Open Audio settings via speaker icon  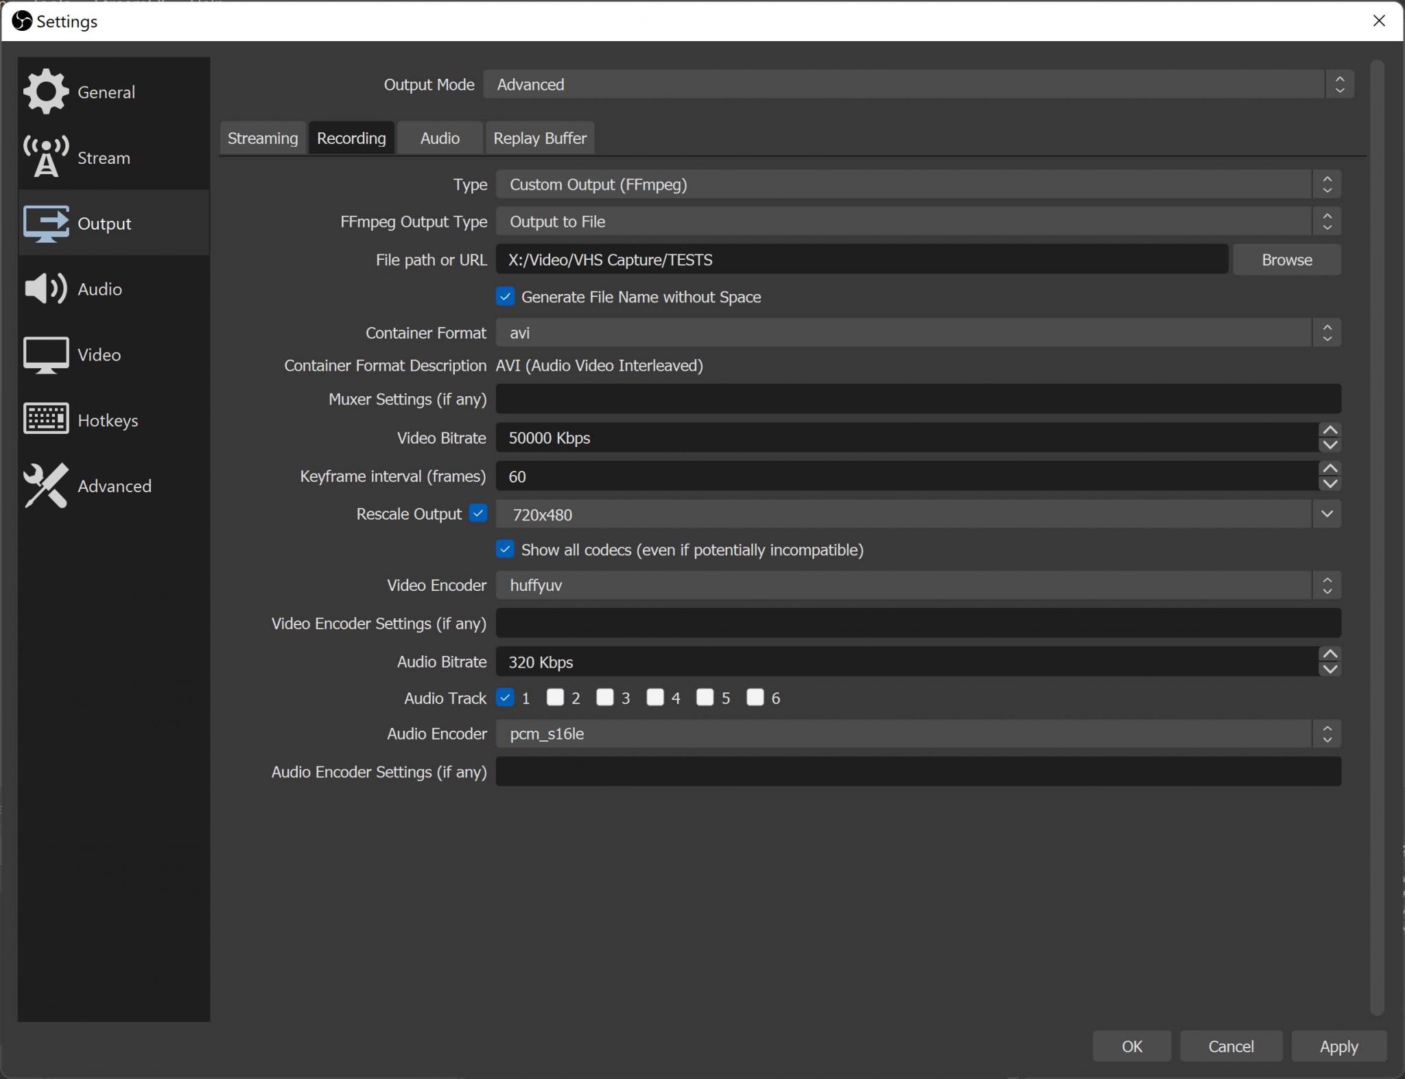click(x=45, y=288)
